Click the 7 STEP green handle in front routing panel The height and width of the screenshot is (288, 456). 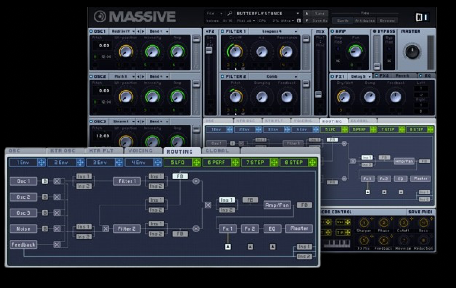[274, 162]
